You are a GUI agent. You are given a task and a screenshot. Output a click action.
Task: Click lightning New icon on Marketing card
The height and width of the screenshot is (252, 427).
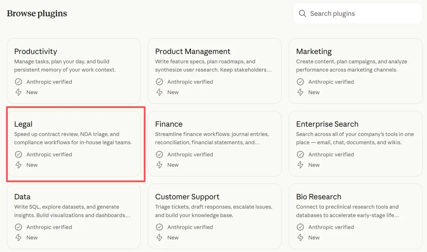coord(300,92)
